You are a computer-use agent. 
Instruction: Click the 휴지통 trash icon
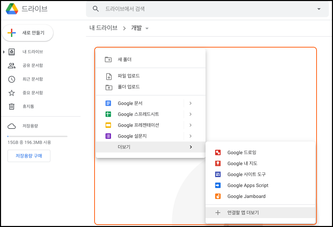point(11,106)
